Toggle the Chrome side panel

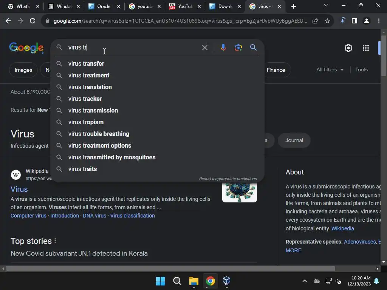(354, 21)
